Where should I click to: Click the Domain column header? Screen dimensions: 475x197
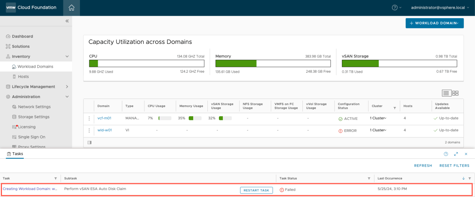click(x=103, y=106)
